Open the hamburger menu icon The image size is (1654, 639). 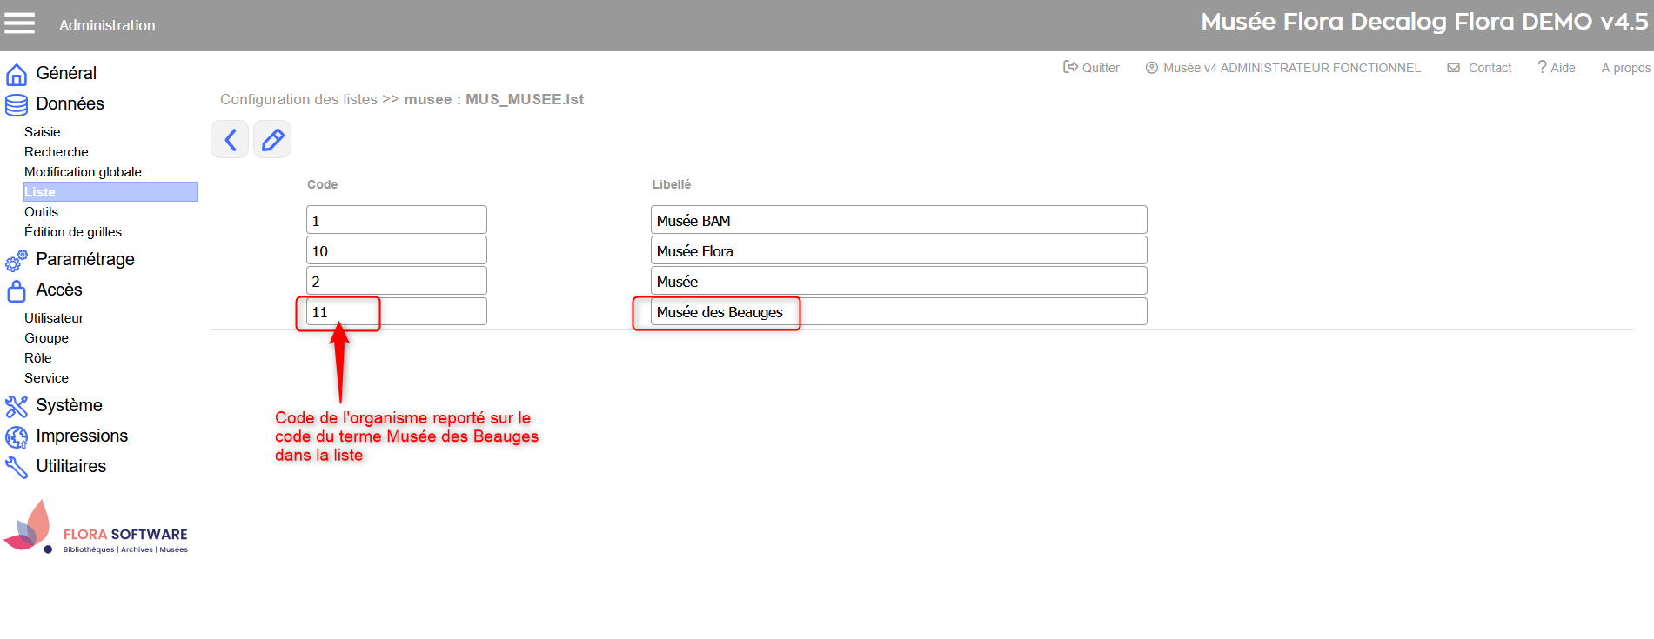tap(19, 23)
